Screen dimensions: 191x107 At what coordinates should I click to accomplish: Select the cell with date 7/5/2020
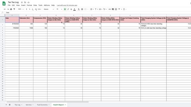point(12,28)
